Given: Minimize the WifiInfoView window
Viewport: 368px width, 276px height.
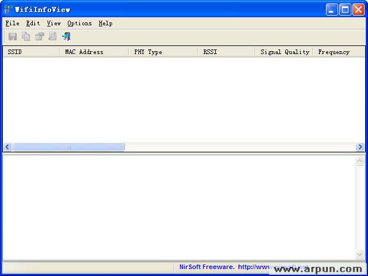Looking at the screenshot, I should 332,10.
